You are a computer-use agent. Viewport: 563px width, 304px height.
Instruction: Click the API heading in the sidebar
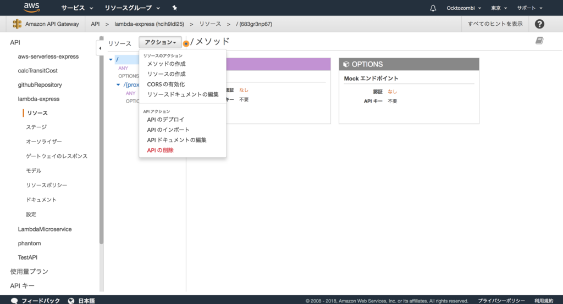tap(15, 42)
